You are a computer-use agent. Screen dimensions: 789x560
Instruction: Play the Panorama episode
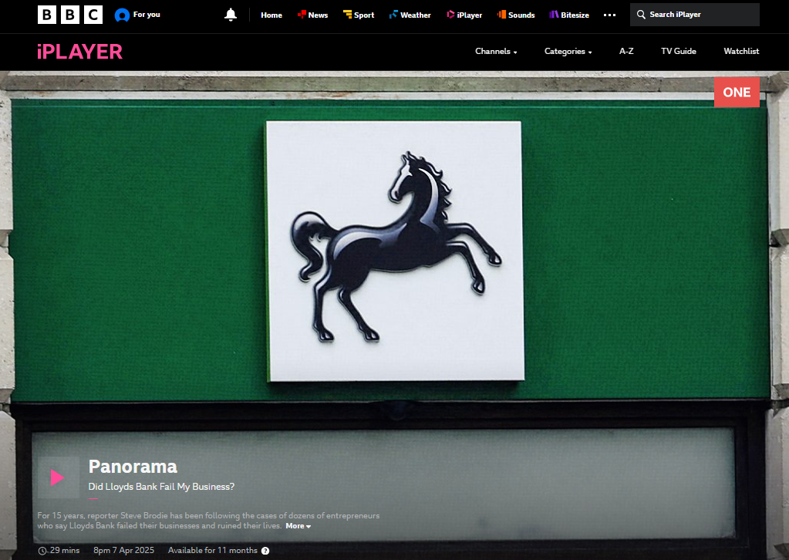pos(59,477)
